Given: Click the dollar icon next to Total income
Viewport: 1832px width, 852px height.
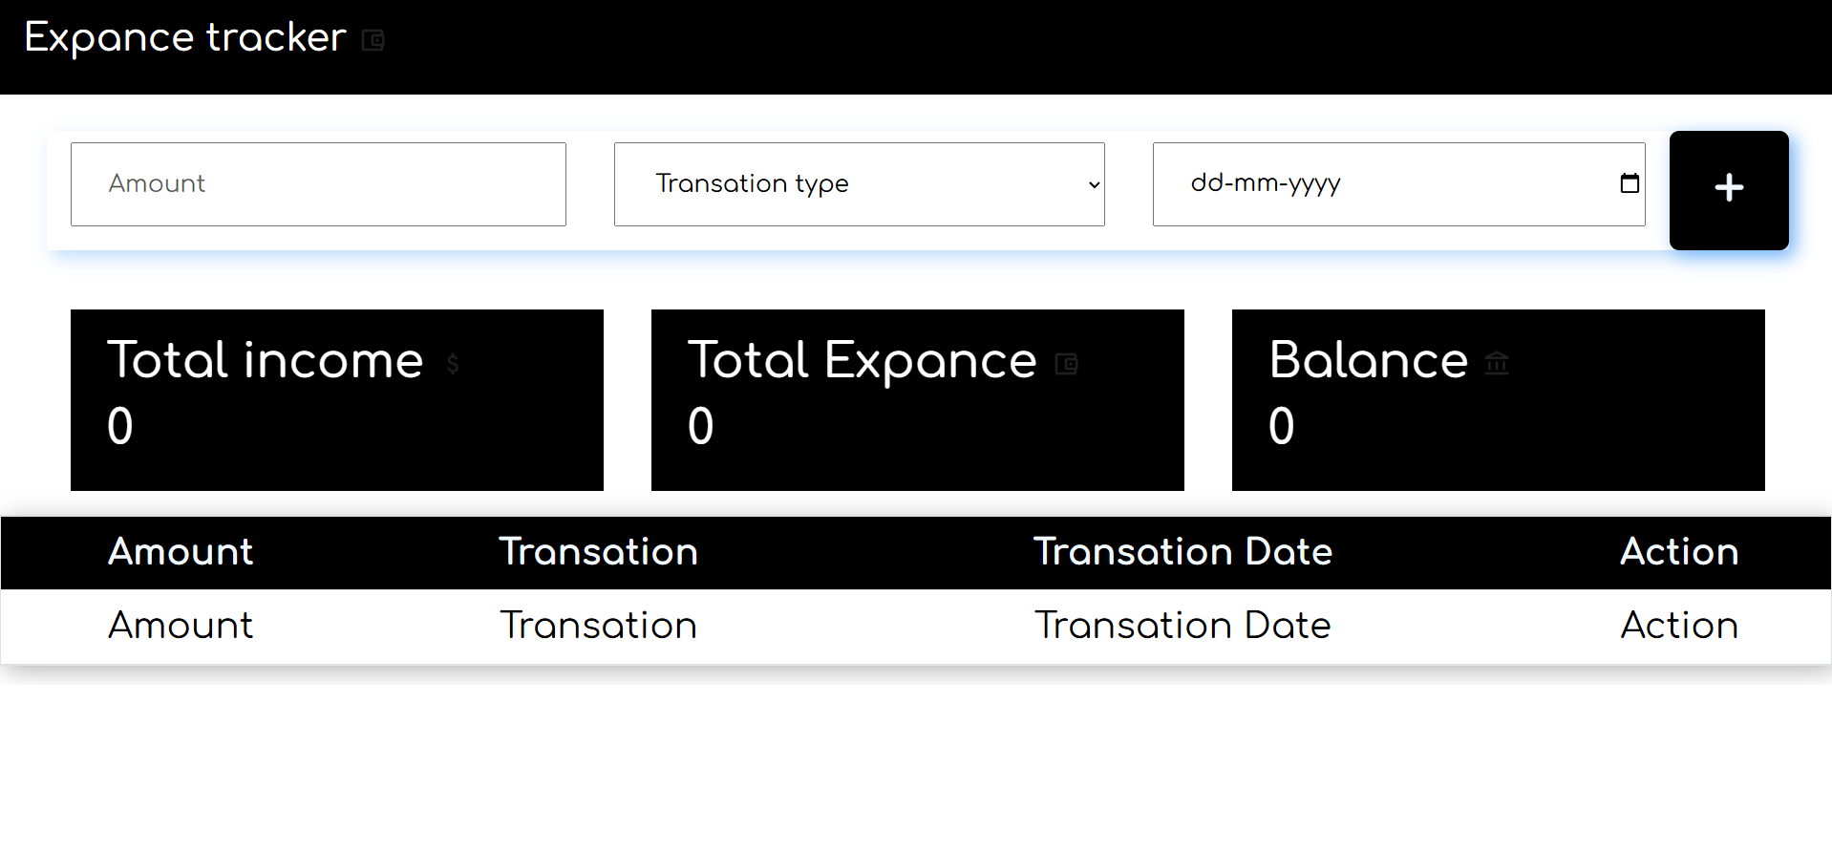Looking at the screenshot, I should click(x=453, y=363).
